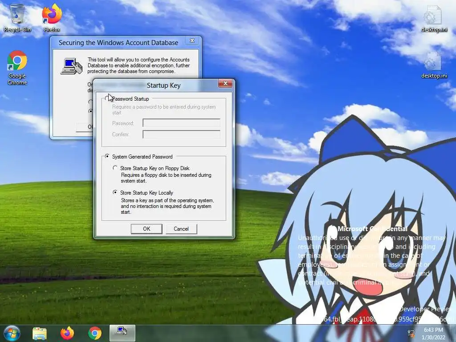This screenshot has height=342, width=456.
Task: Select the upper desktop.ini file icon
Action: (x=434, y=18)
